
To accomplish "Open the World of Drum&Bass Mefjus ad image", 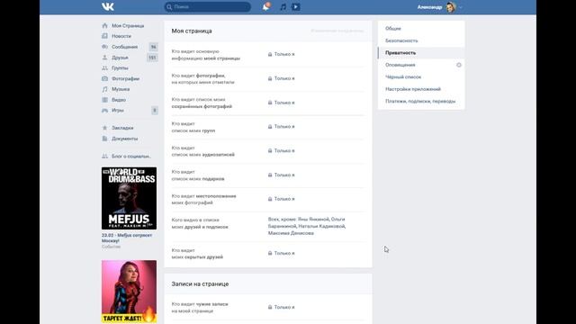I will [129, 198].
